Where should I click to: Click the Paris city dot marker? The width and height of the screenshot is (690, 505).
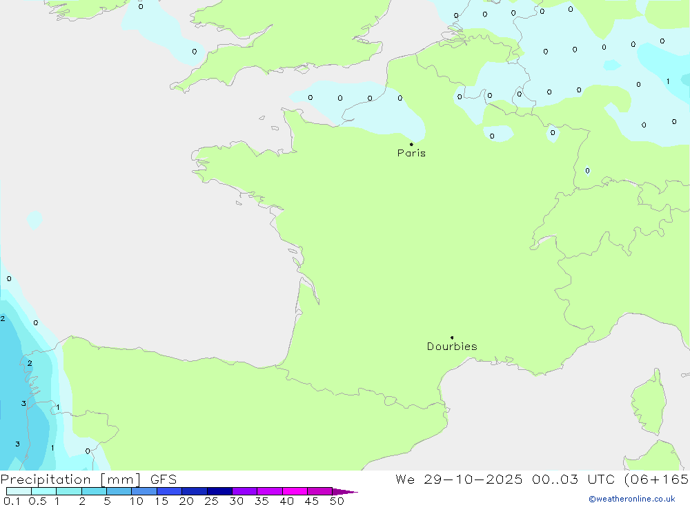click(x=411, y=144)
